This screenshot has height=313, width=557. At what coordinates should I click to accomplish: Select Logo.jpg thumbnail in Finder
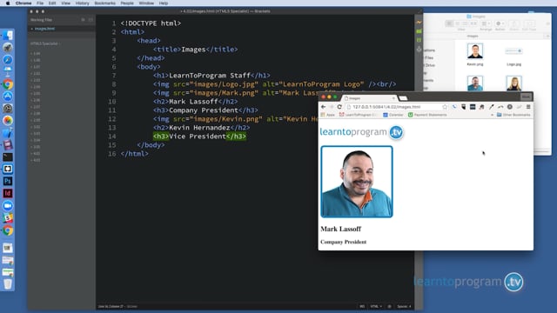pyautogui.click(x=513, y=51)
